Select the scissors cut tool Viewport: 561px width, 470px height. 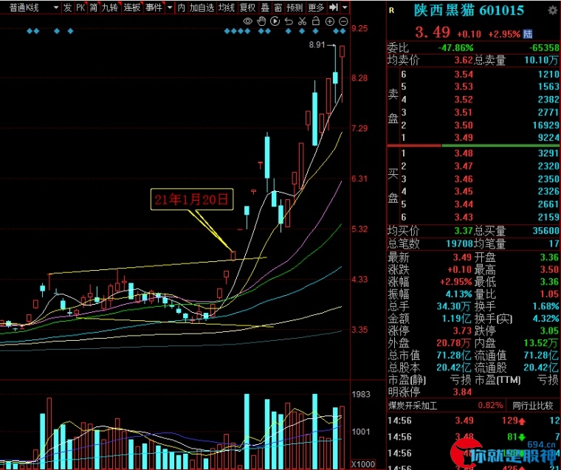(302, 21)
